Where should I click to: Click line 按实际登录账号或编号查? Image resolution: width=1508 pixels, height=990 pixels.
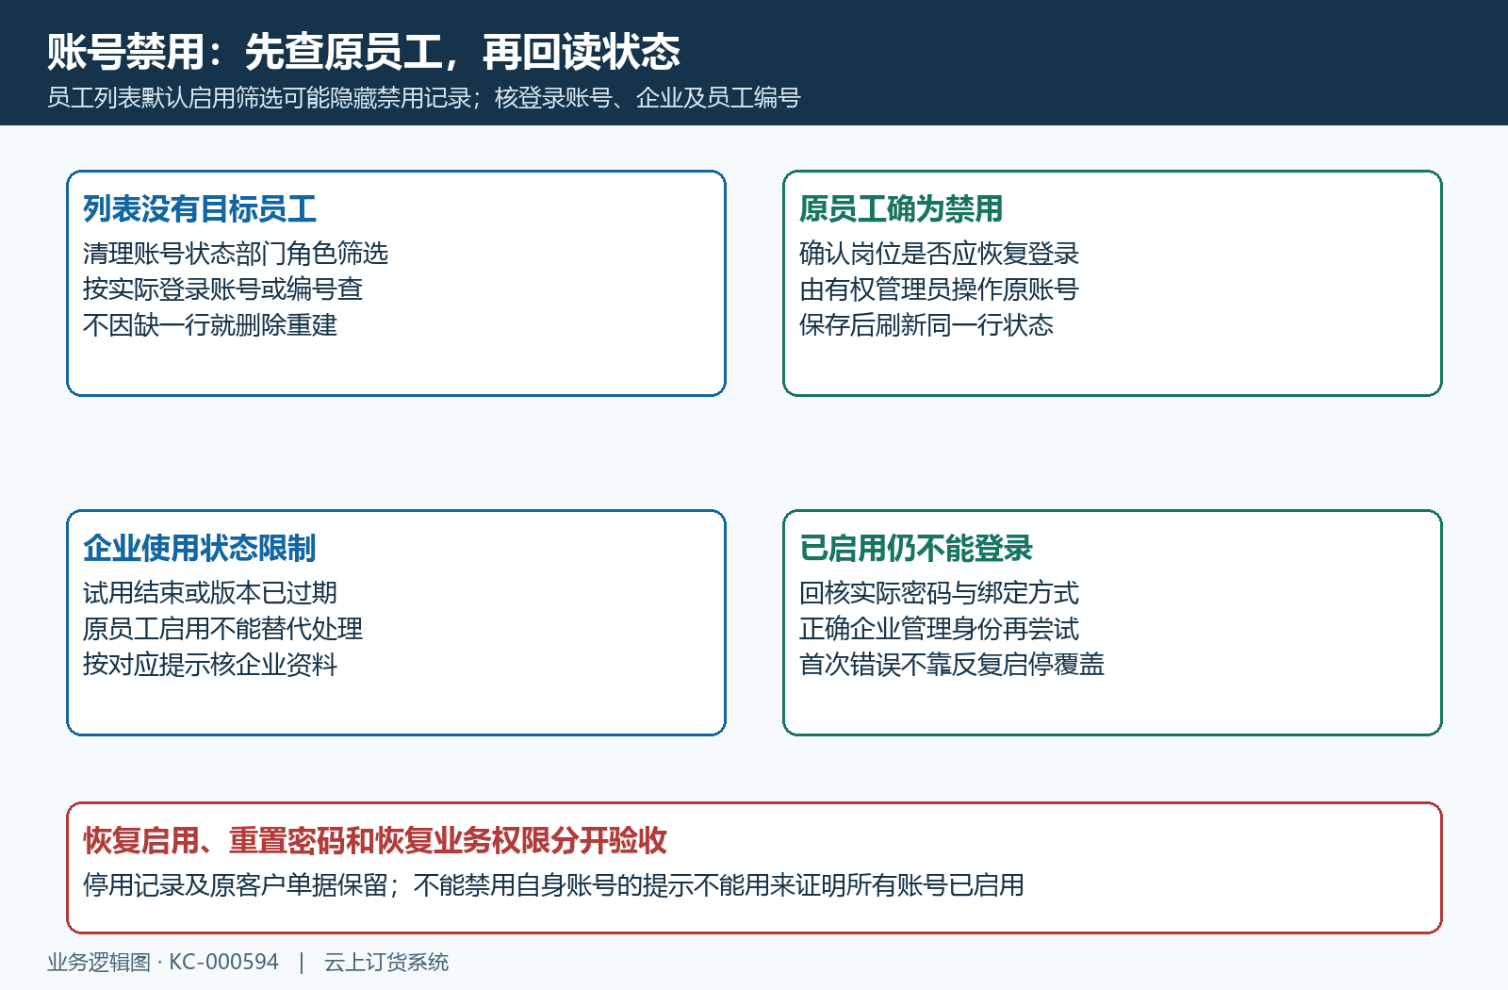click(x=223, y=289)
